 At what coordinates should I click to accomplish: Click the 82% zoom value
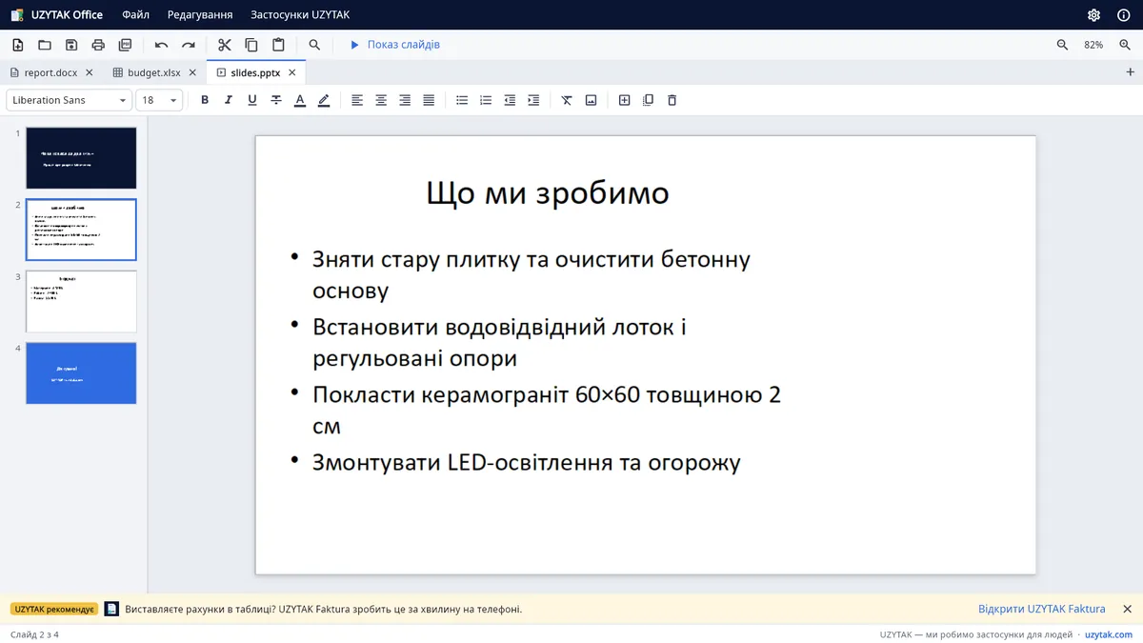pos(1093,45)
